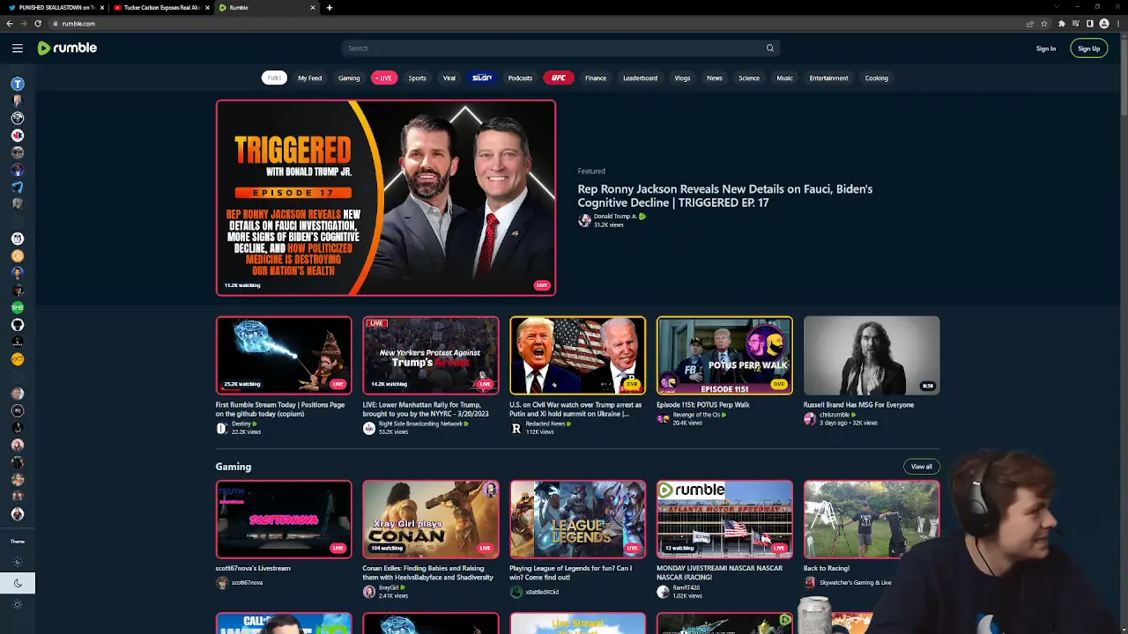
Task: Open the Gaming category pill
Action: [x=349, y=78]
